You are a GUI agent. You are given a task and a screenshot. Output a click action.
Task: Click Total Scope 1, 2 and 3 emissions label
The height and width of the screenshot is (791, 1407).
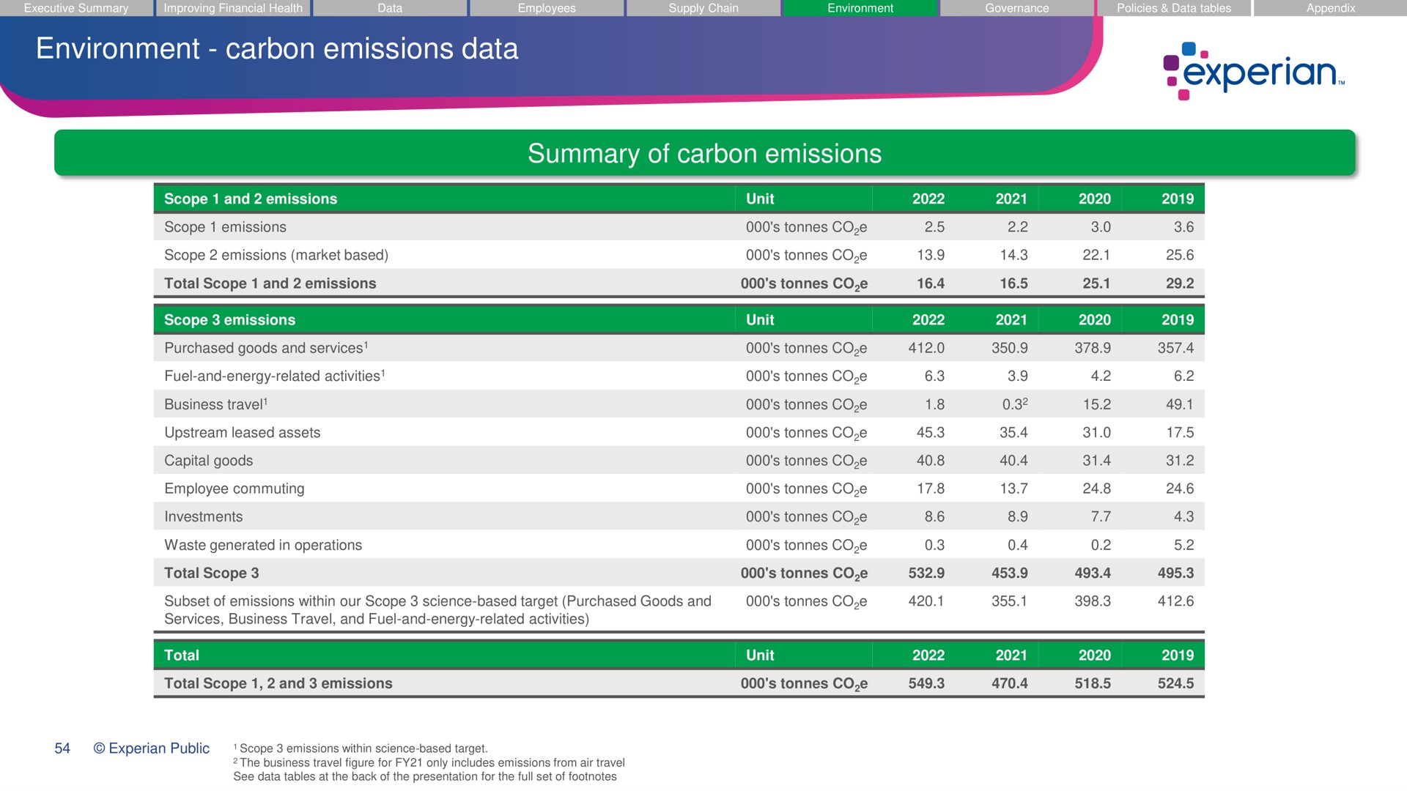[x=278, y=683]
